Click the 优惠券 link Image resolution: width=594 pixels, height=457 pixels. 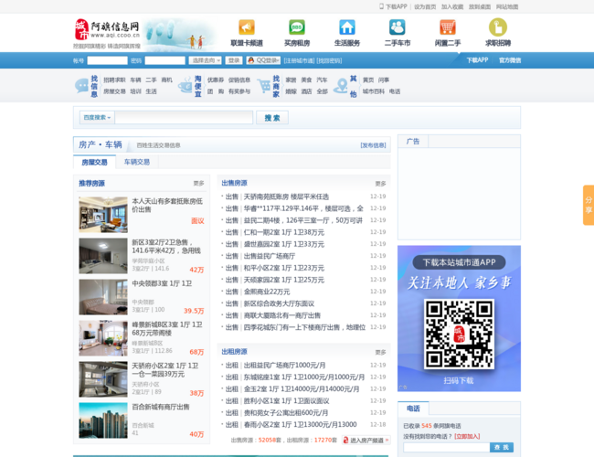click(x=216, y=80)
